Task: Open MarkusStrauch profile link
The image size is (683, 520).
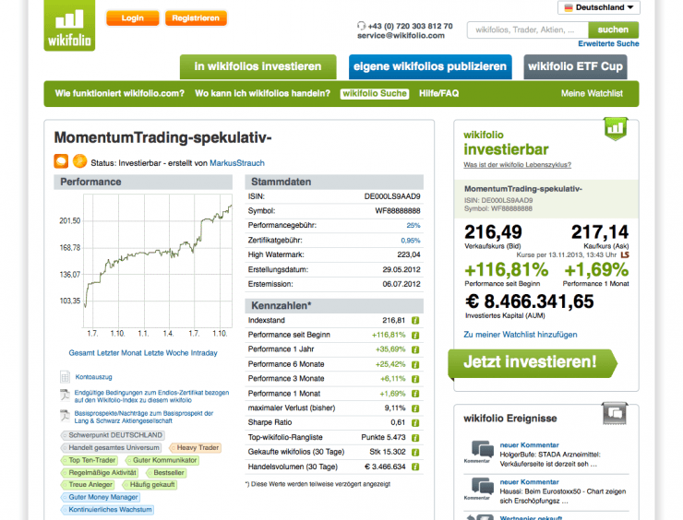Action: coord(237,163)
